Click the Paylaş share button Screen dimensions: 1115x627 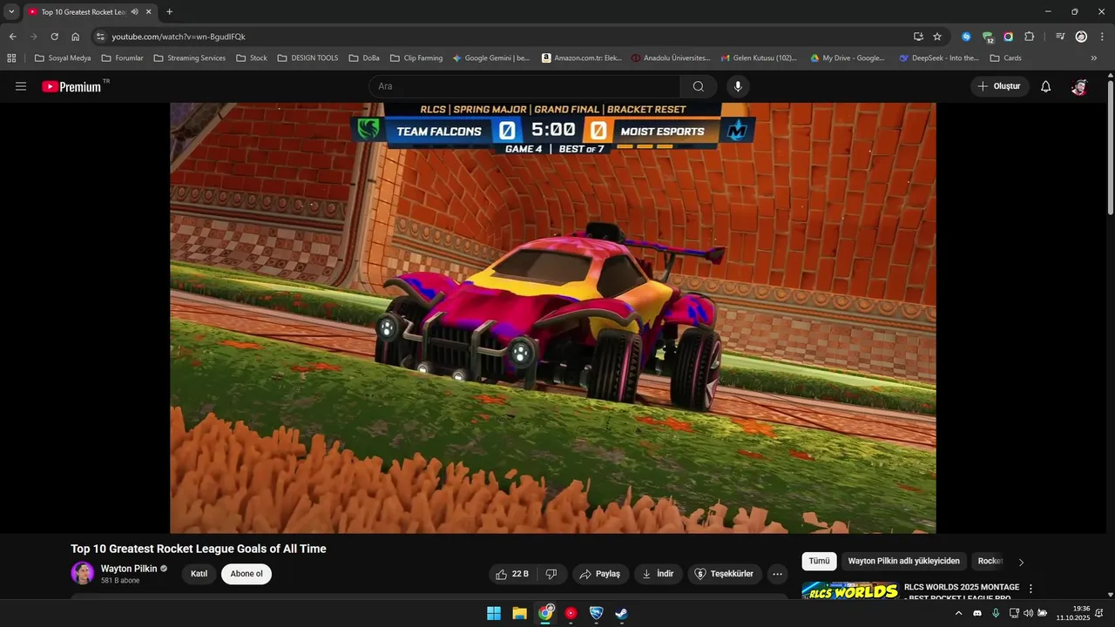tap(600, 574)
